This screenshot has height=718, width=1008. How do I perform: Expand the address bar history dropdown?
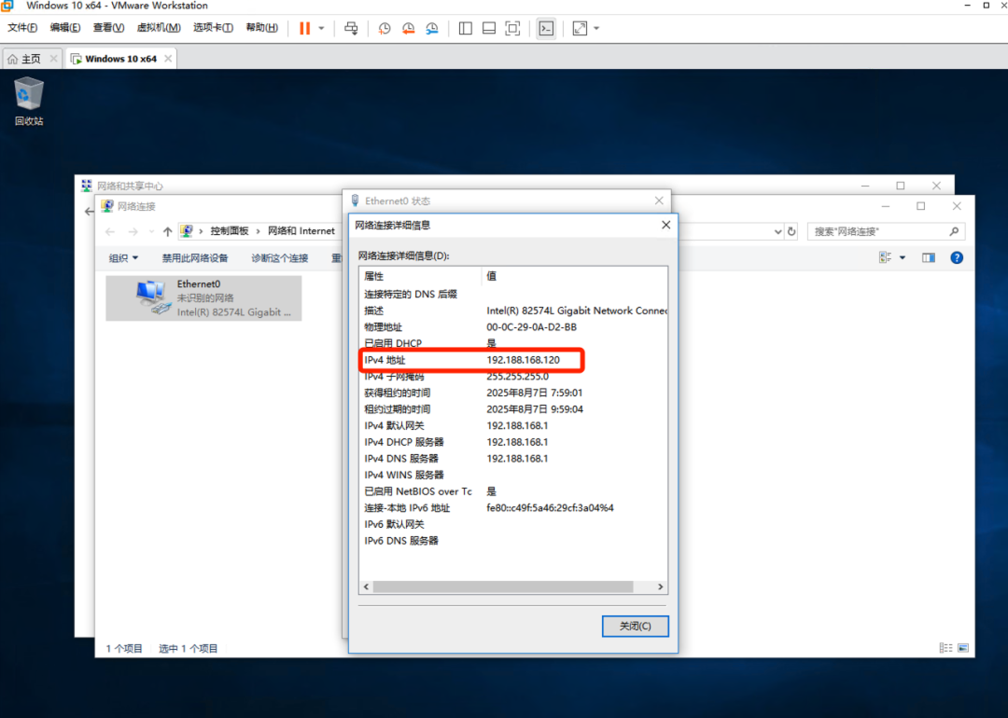(x=777, y=231)
